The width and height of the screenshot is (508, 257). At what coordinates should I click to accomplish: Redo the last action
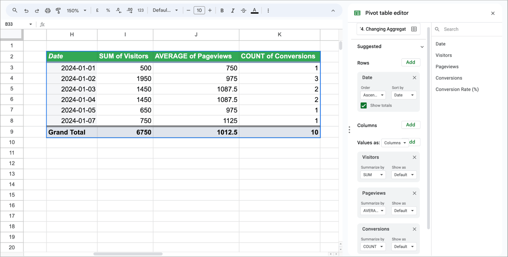point(37,10)
